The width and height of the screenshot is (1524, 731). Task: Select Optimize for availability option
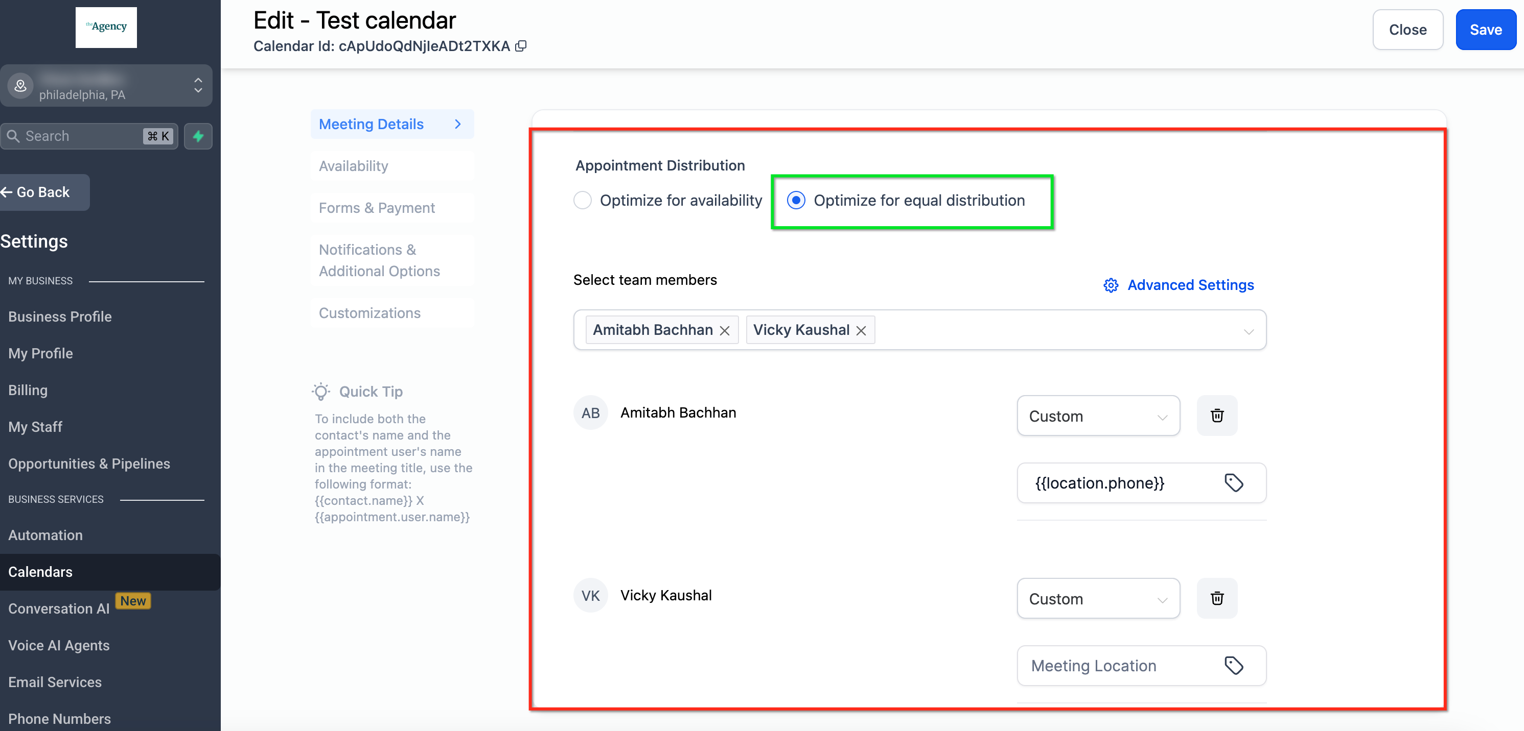(583, 200)
